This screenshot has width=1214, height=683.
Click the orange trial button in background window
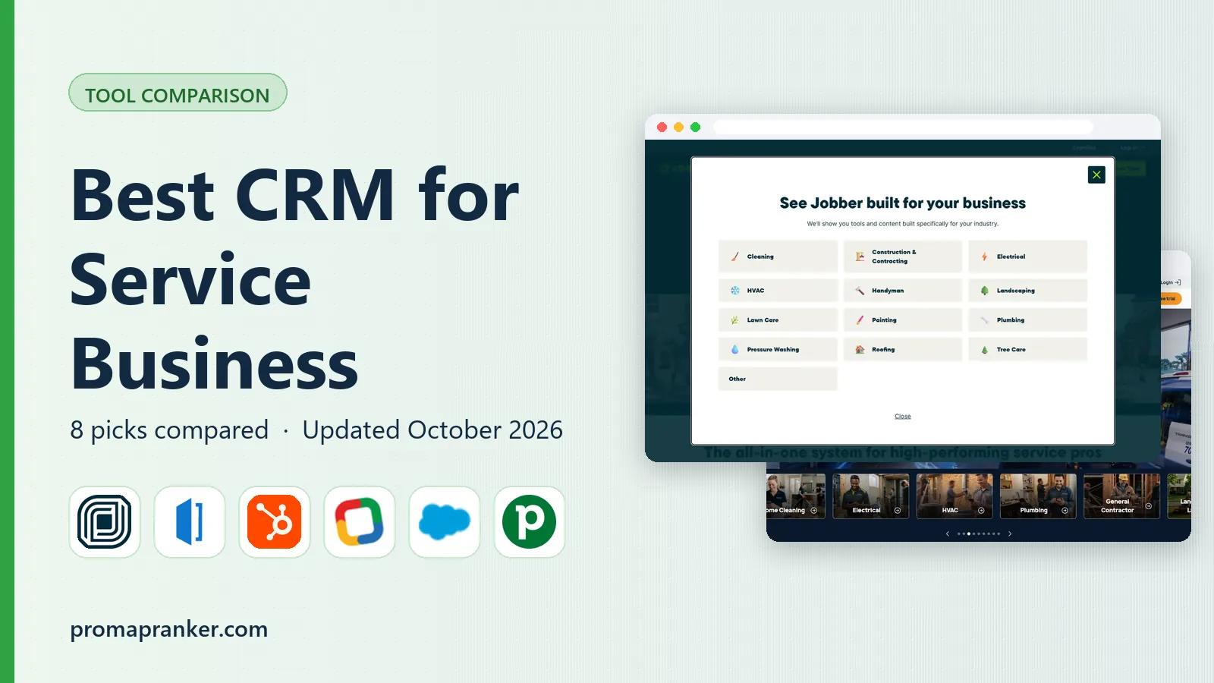click(1171, 298)
